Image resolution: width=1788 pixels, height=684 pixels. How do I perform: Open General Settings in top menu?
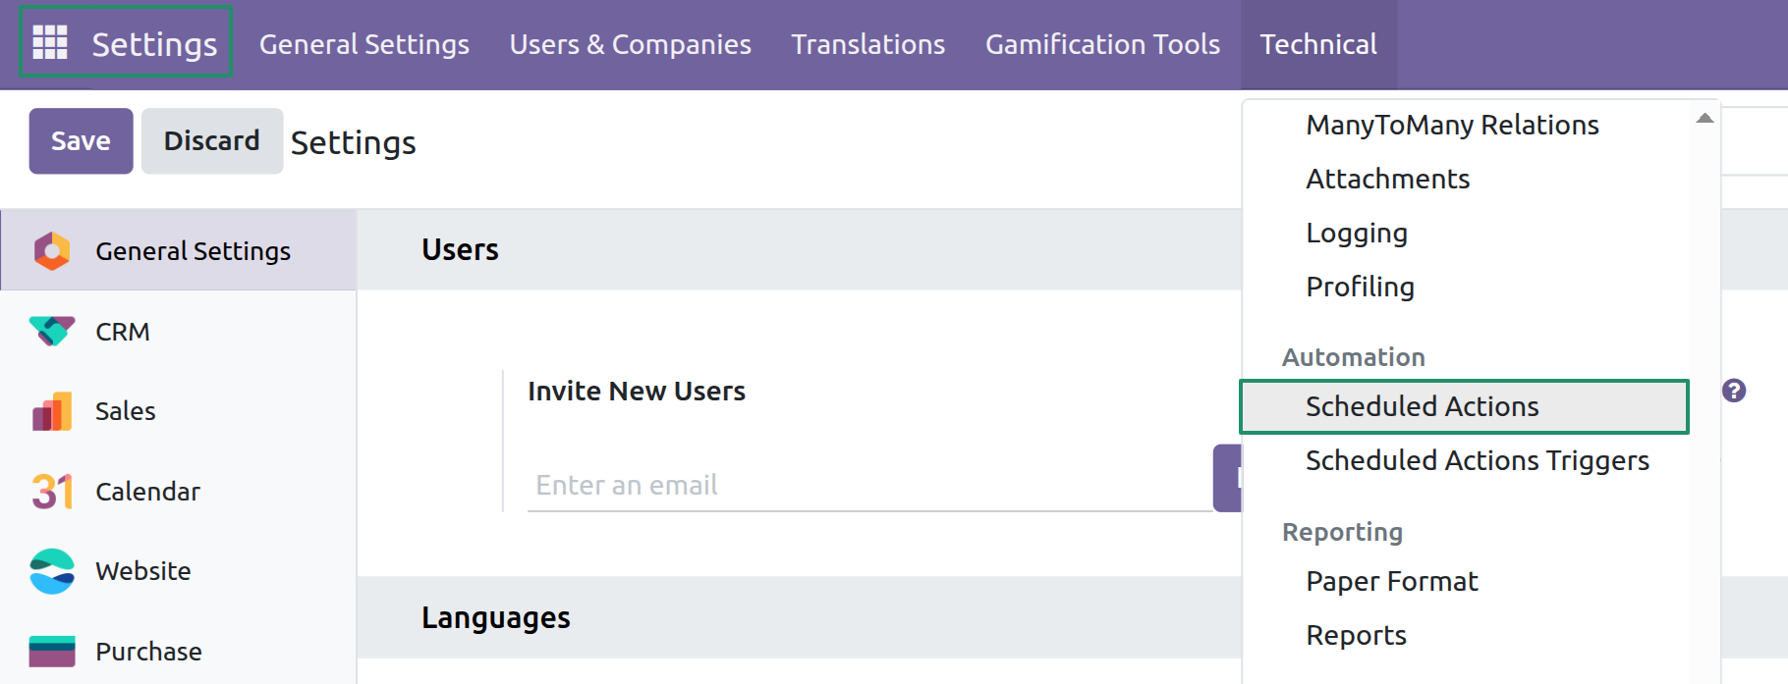(x=364, y=44)
